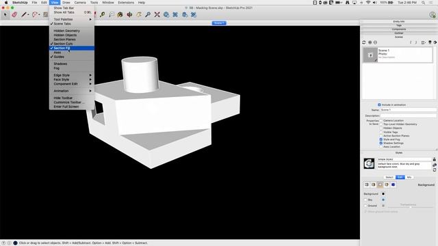Open the Camera menu
The width and height of the screenshot is (438, 246).
click(x=80, y=3)
